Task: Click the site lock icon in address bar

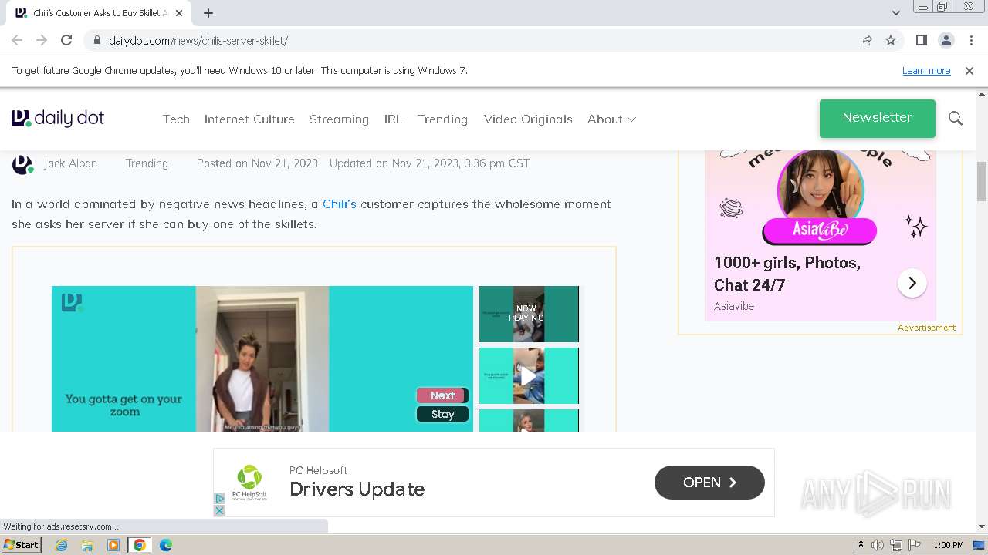Action: (x=96, y=40)
